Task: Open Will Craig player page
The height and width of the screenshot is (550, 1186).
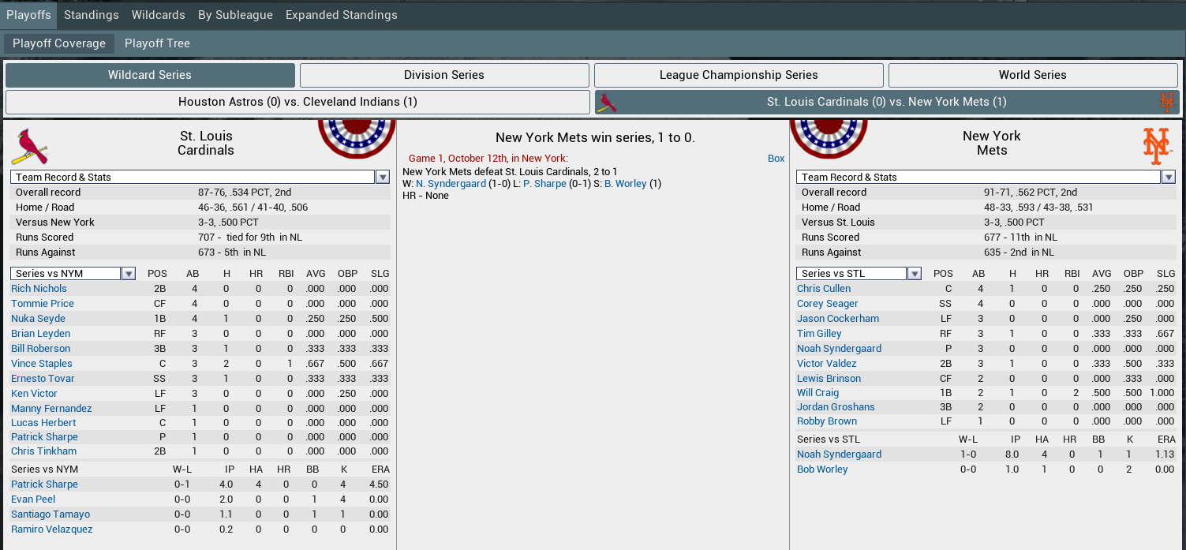Action: tap(817, 393)
